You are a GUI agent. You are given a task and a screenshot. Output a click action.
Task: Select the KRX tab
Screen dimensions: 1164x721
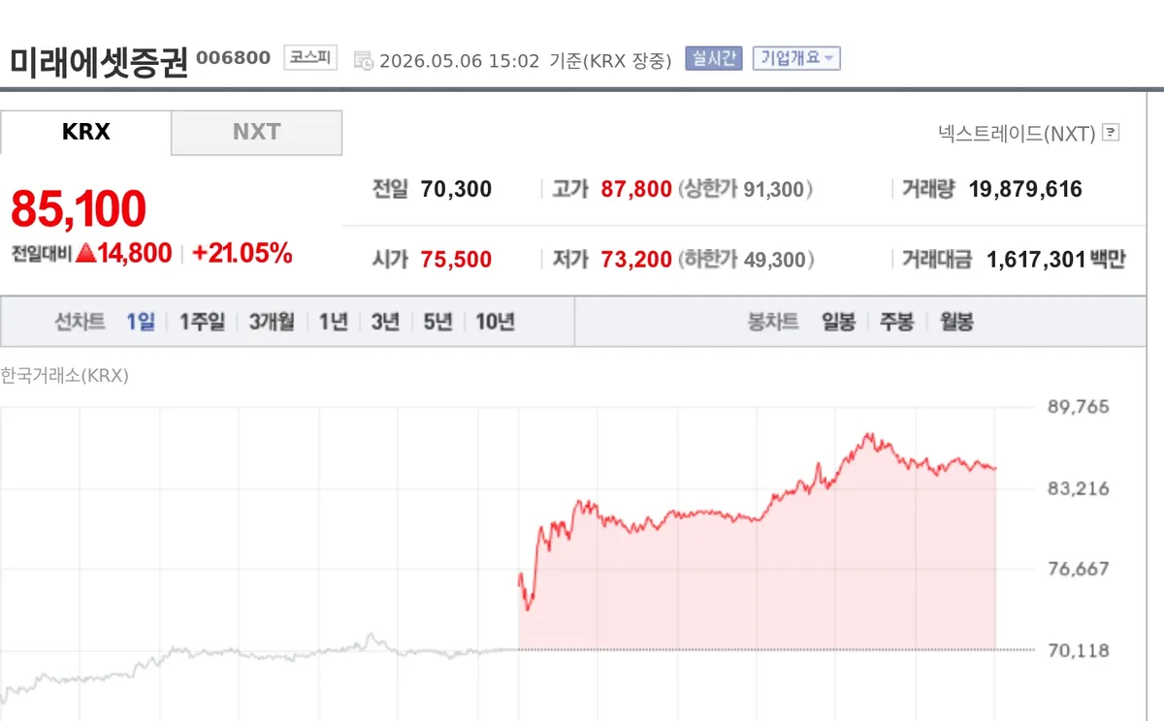pos(85,132)
